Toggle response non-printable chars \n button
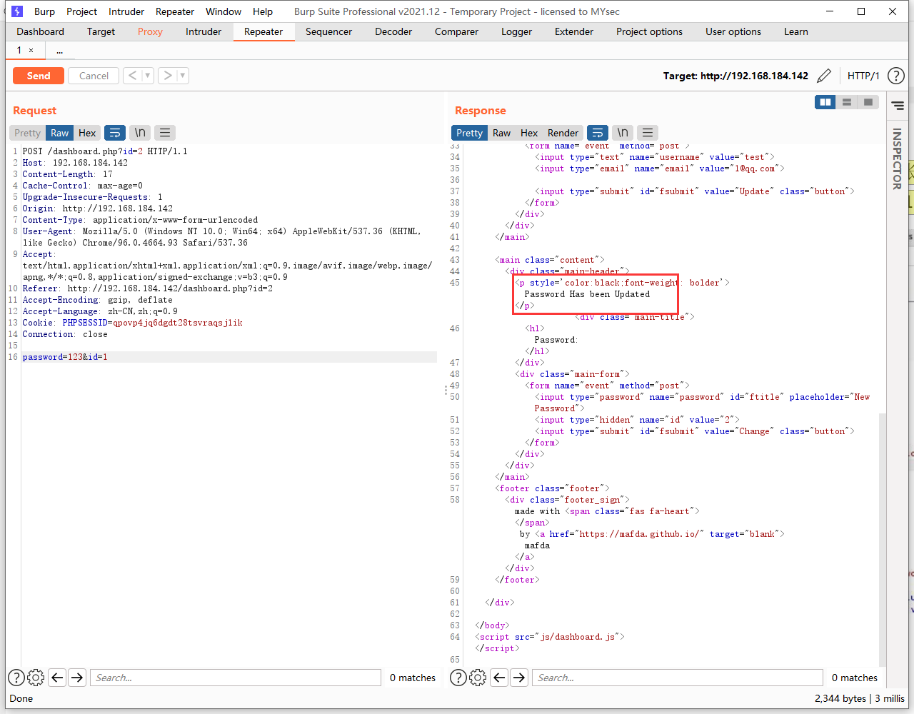This screenshot has height=714, width=914. [623, 133]
